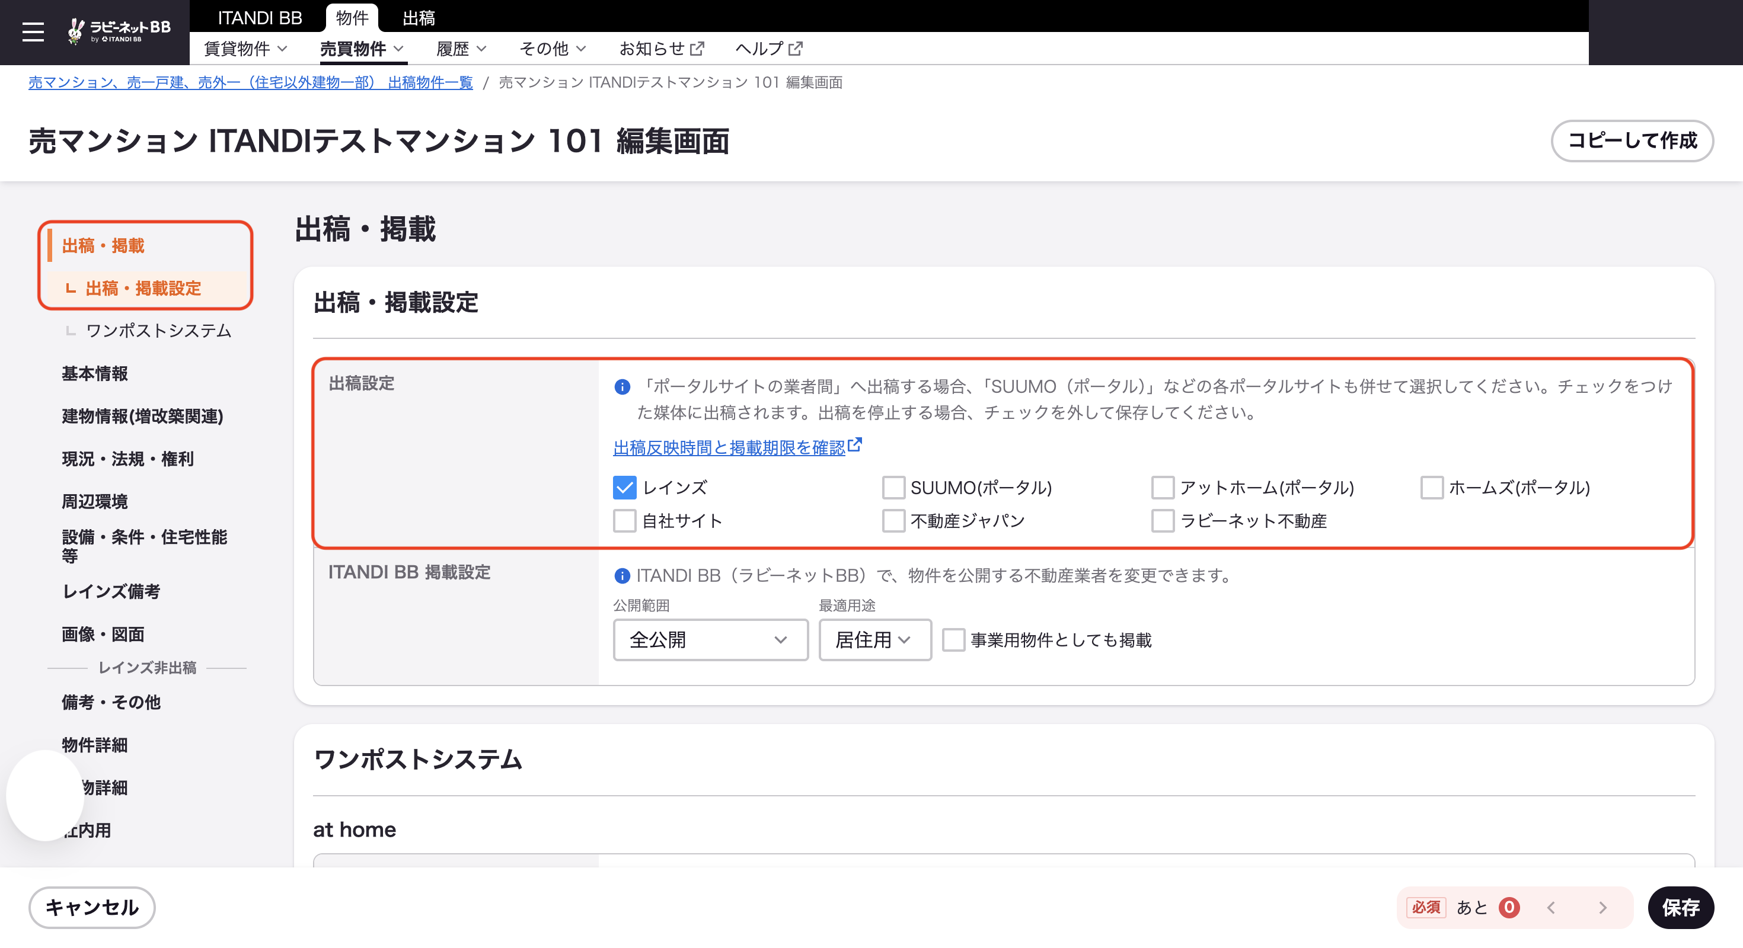Jump to 設備・条件・住宅性能等 section
The width and height of the screenshot is (1743, 948).
click(x=144, y=546)
